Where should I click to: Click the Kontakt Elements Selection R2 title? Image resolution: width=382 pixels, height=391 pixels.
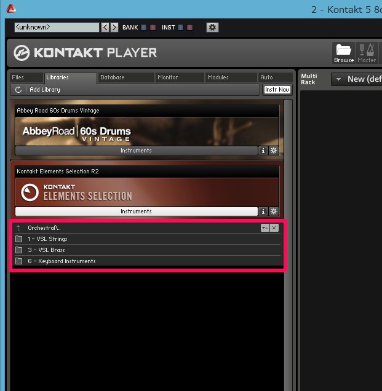pos(58,172)
